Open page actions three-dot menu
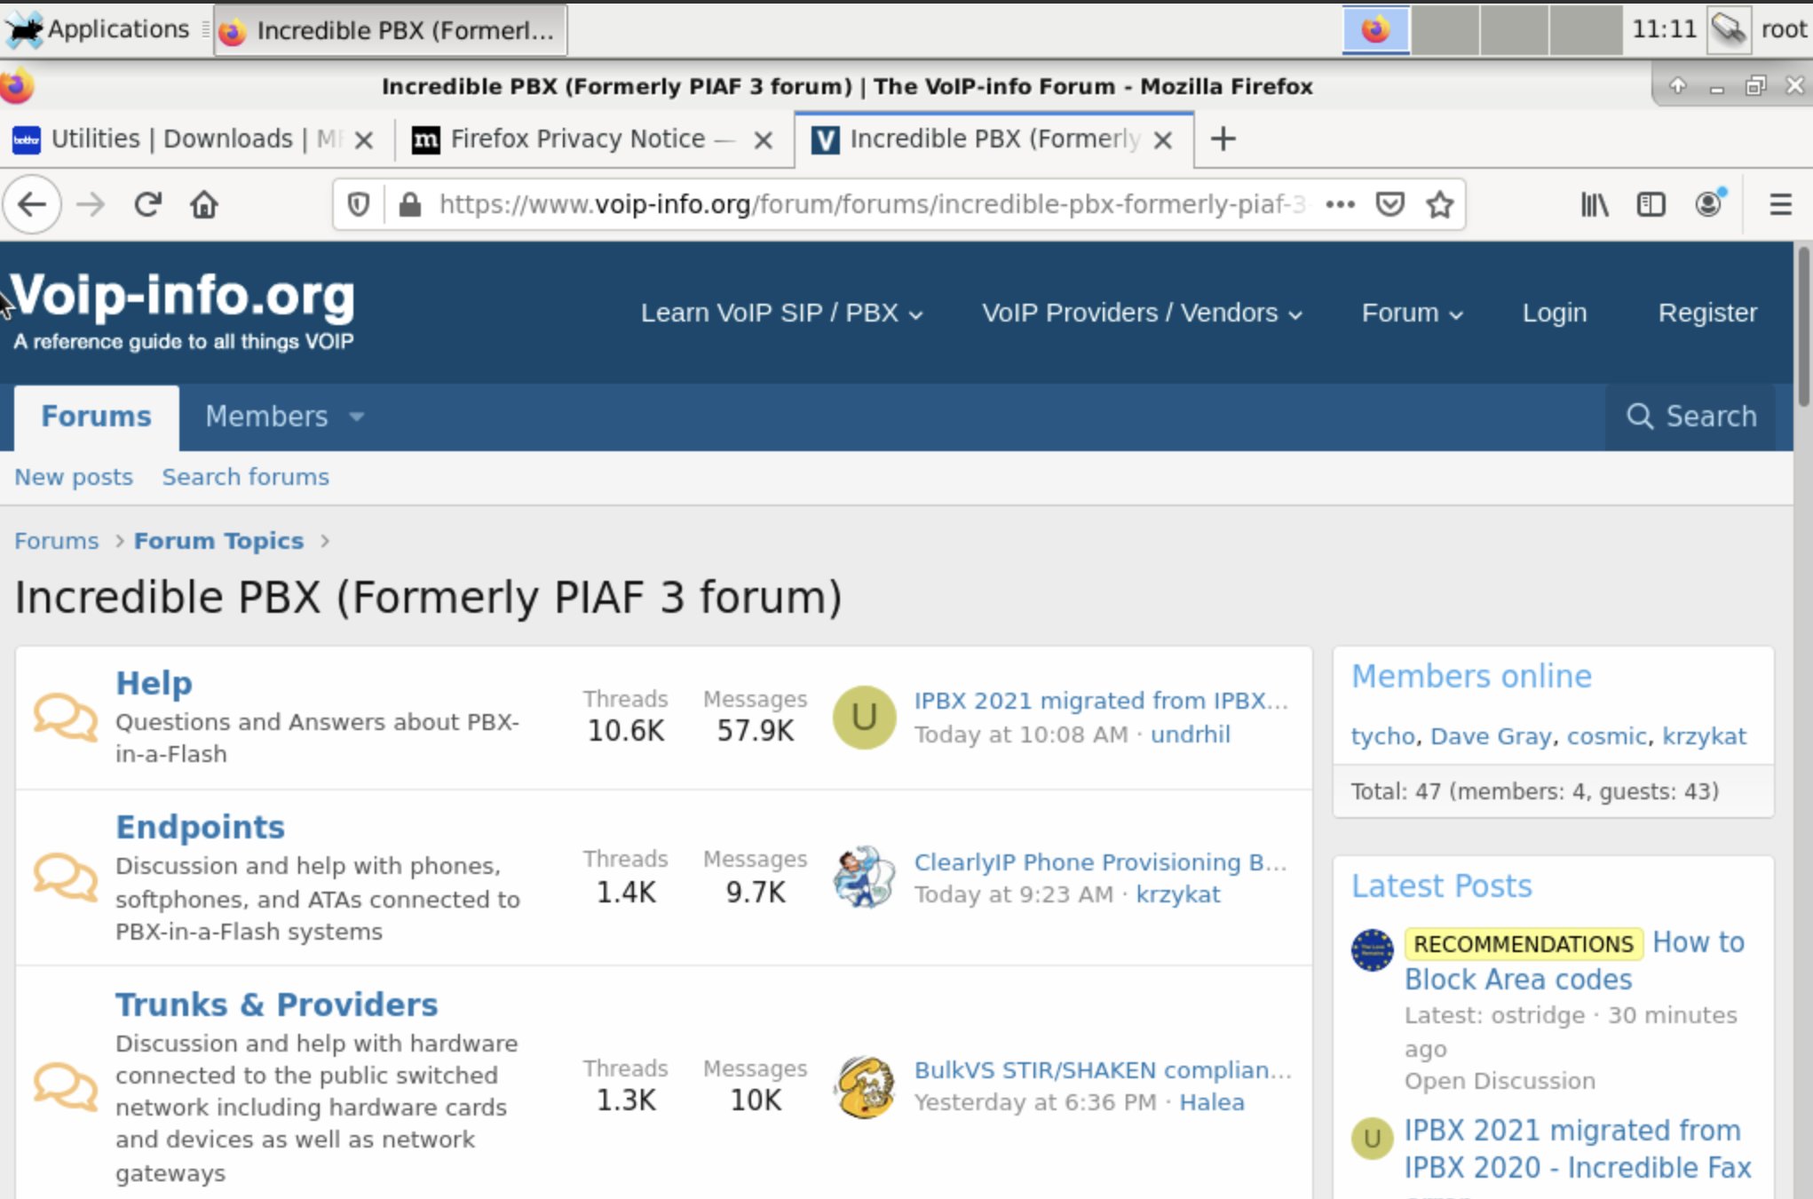 click(x=1340, y=205)
